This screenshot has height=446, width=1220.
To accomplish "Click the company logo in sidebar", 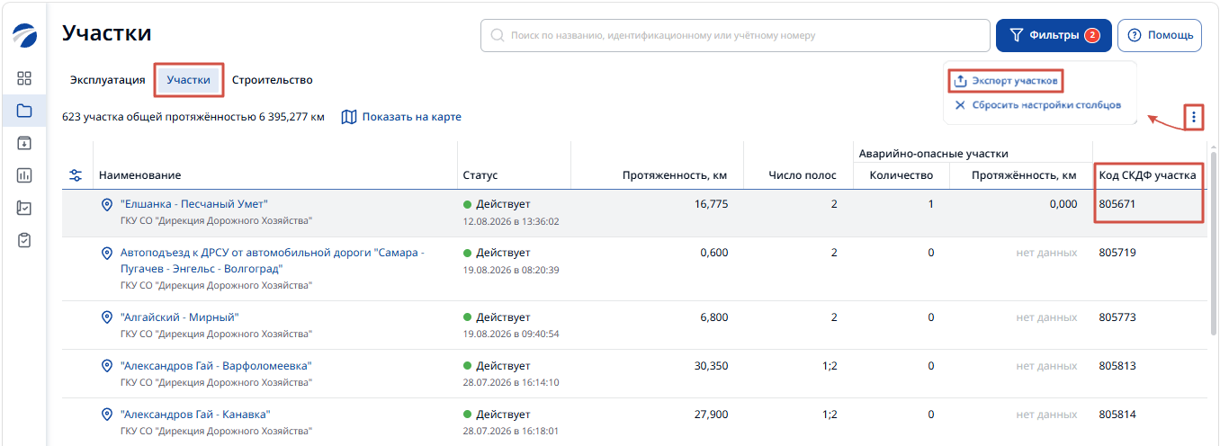I will click(x=24, y=36).
